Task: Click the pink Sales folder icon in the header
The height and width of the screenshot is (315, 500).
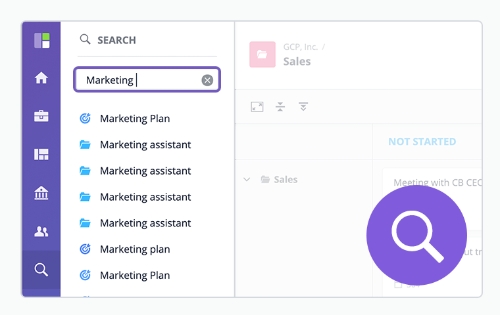Action: tap(262, 54)
